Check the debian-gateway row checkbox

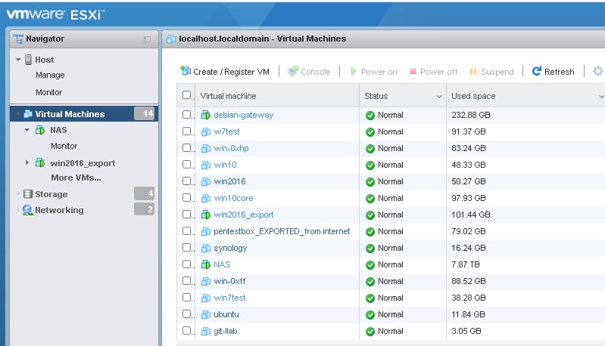(x=187, y=114)
